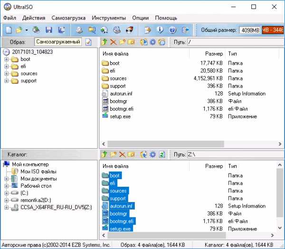Image resolution: width=285 pixels, height=249 pixels.
Task: Expand the remontka2(D:) drive node
Action: pos(6,200)
